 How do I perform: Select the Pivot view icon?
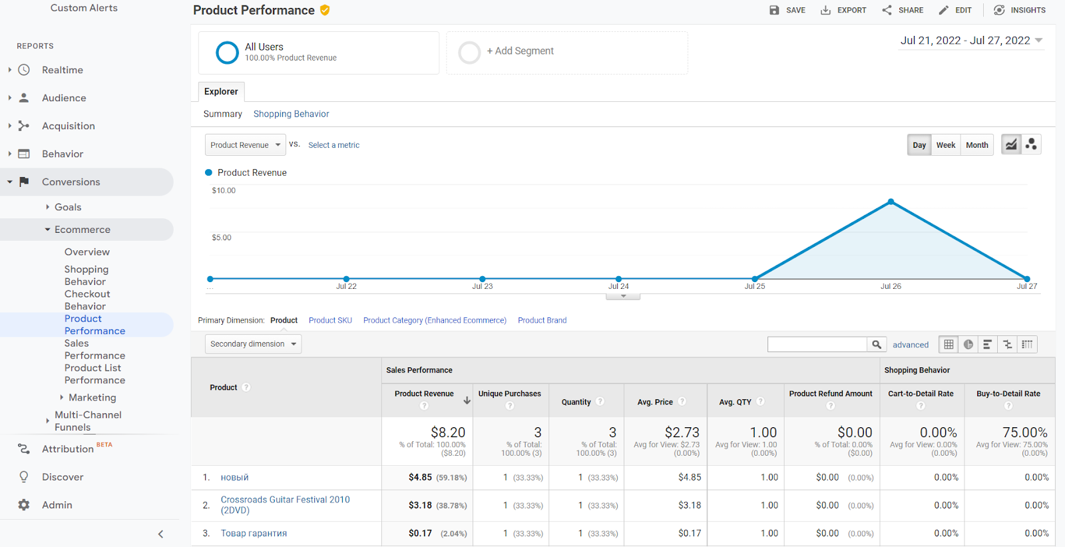click(x=1027, y=345)
